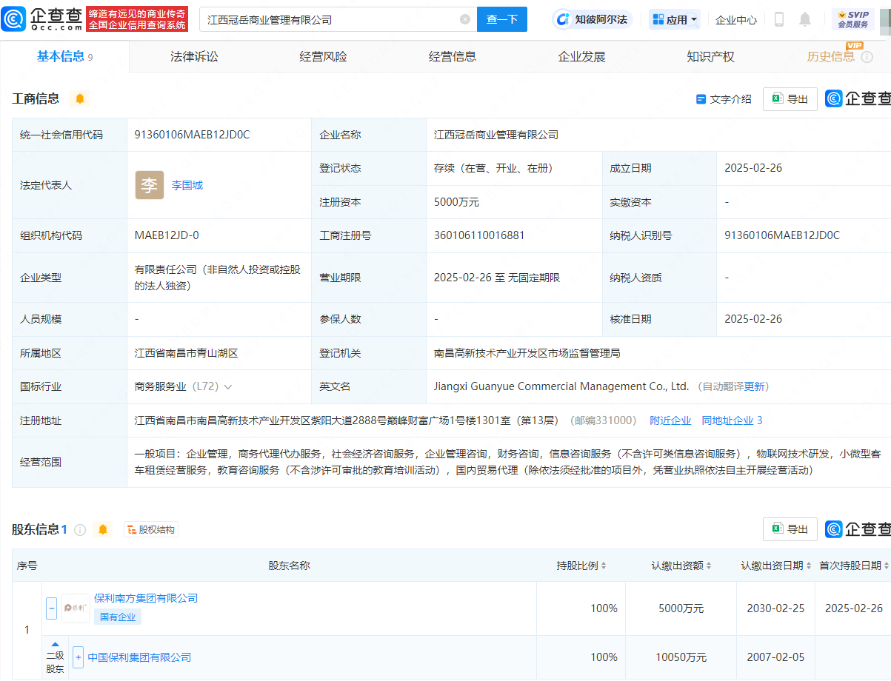Select date 2007-02-05 in shareholder table

[775, 657]
